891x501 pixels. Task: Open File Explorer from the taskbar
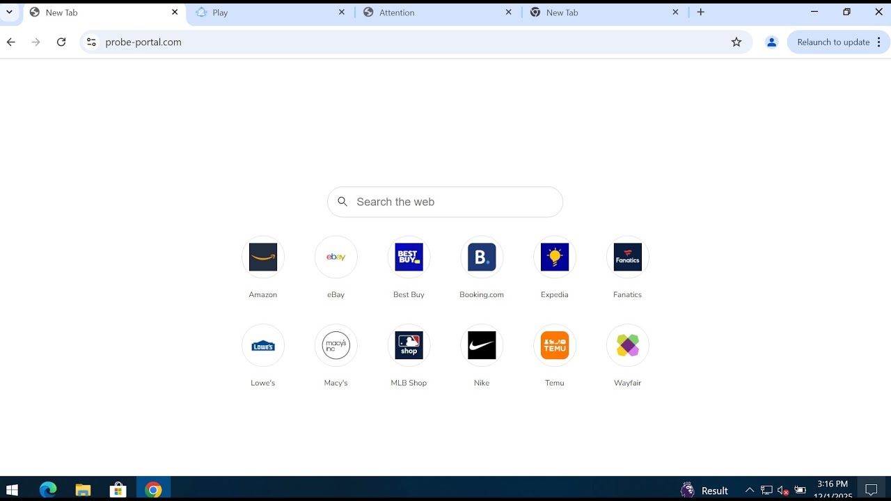(83, 490)
